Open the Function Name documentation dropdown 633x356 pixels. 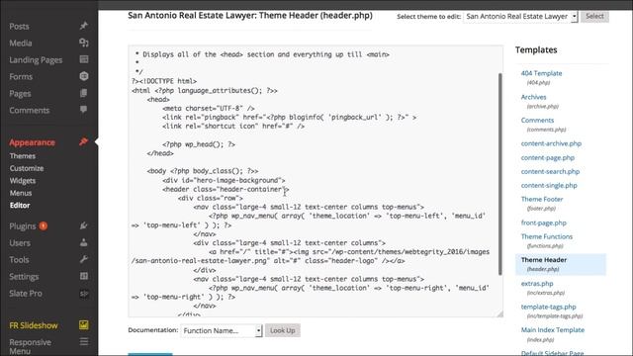point(222,330)
